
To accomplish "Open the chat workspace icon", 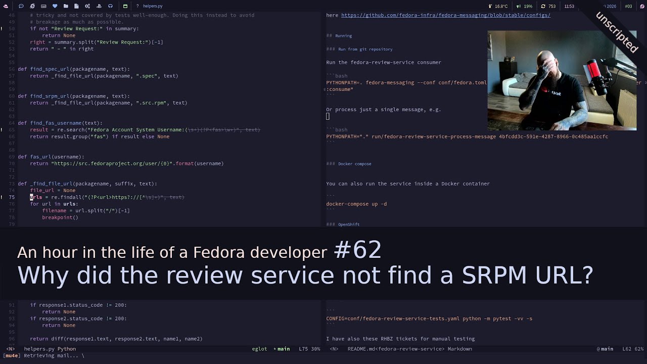I will click(21, 6).
